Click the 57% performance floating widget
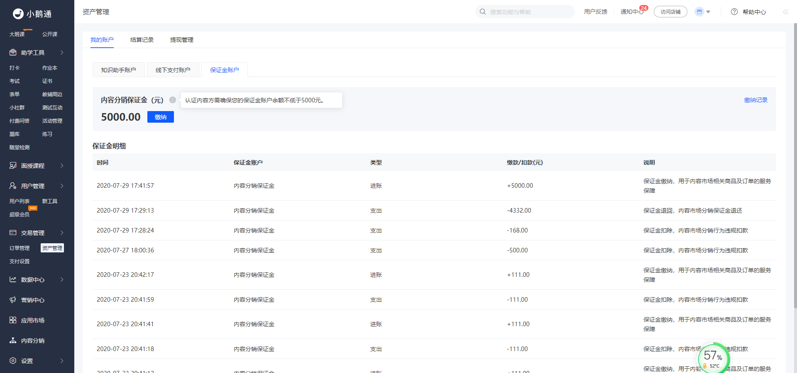The image size is (797, 373). click(714, 358)
